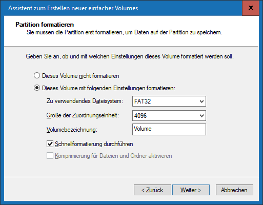
Task: Click the title 'Assistent zum Erstellen neuer einfacher Volumes'
Action: pyautogui.click(x=73, y=8)
